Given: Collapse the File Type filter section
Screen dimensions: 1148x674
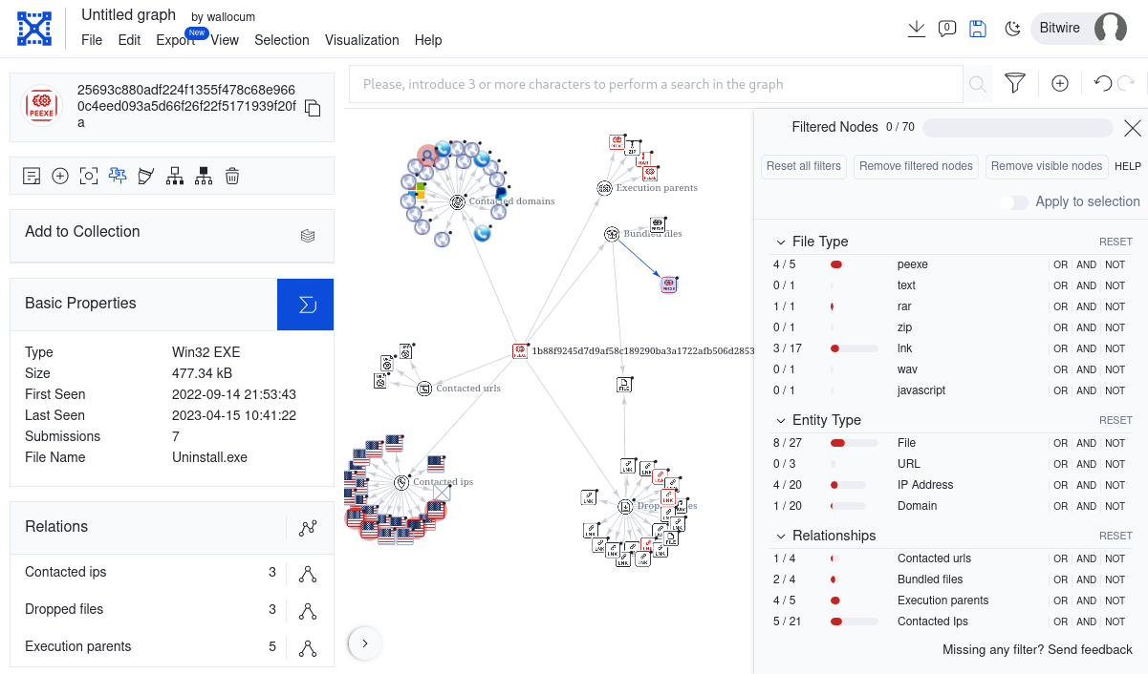Looking at the screenshot, I should (778, 242).
